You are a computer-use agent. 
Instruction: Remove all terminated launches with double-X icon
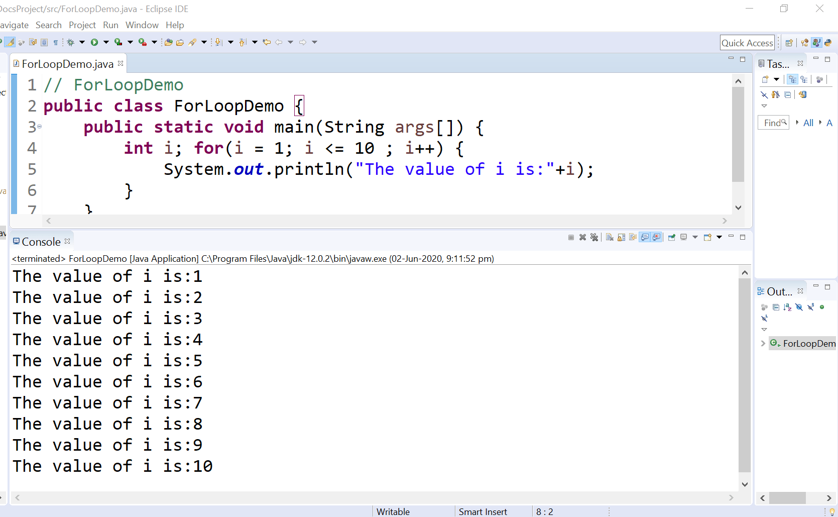(594, 237)
